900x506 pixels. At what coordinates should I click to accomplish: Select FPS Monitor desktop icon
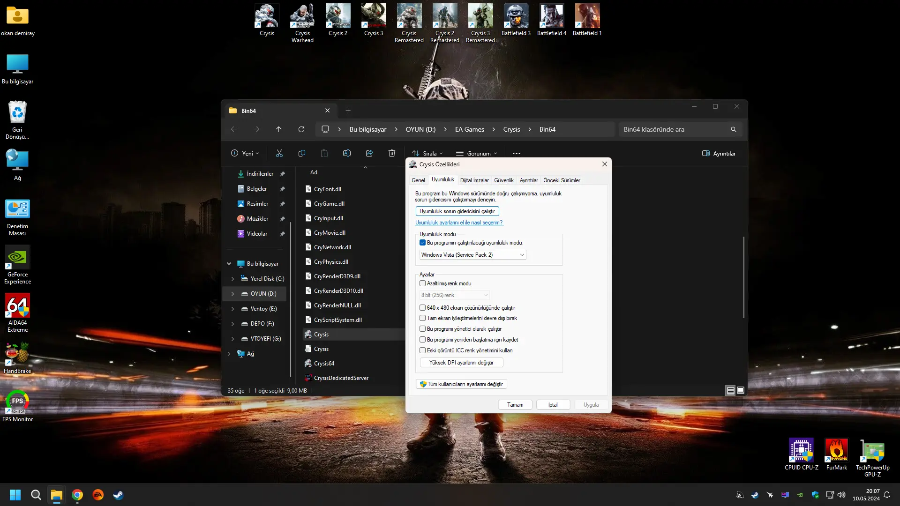point(17,406)
